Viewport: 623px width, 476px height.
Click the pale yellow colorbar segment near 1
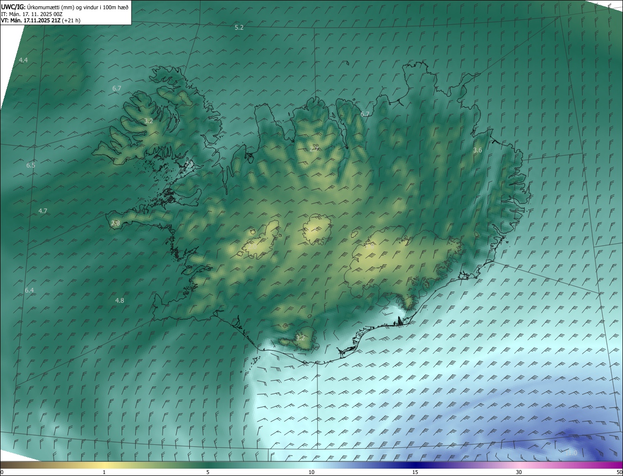pos(104,465)
